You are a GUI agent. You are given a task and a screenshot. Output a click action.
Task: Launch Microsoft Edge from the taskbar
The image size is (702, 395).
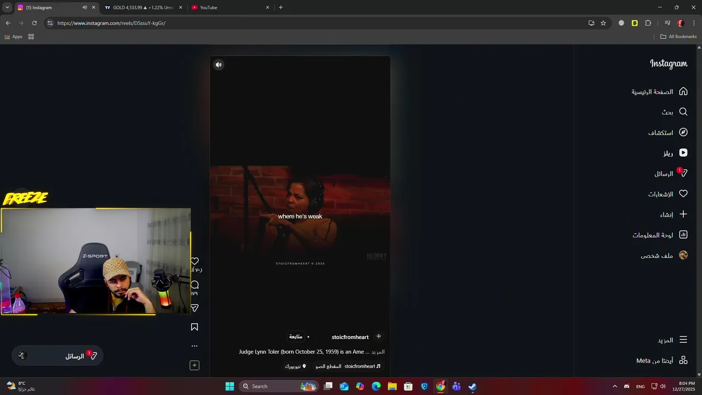coord(376,386)
